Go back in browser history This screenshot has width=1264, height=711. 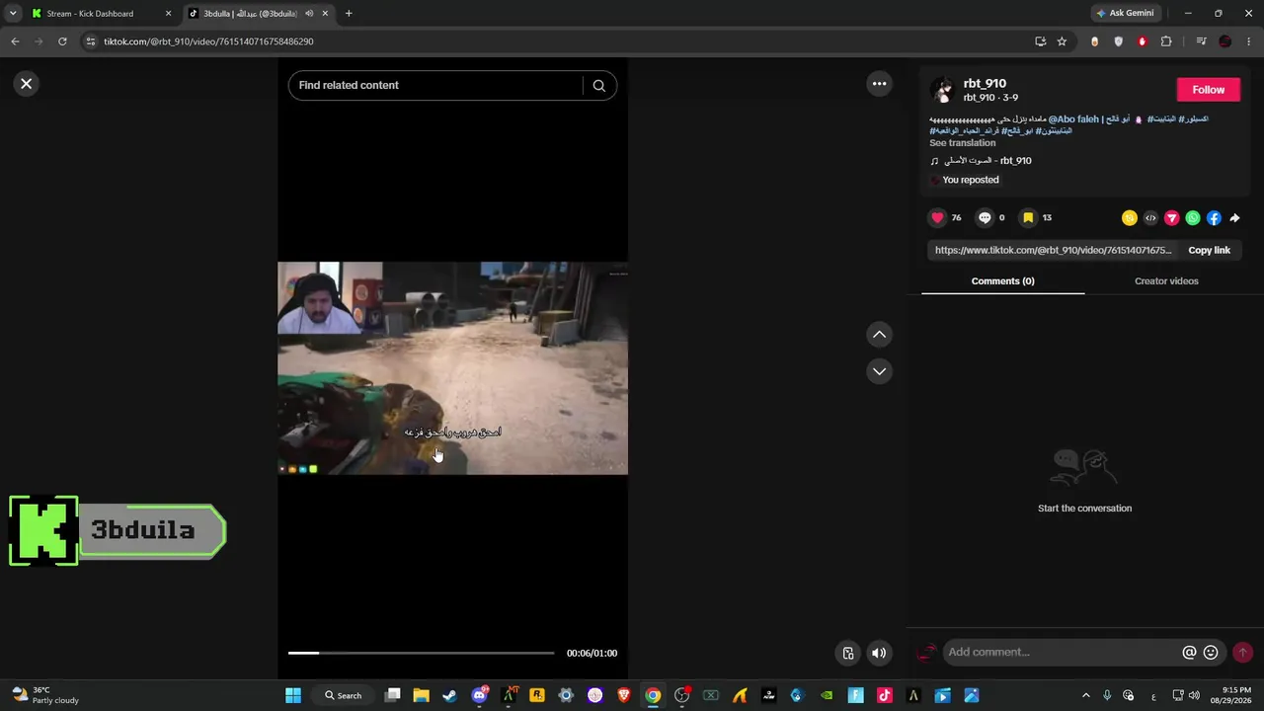coord(15,41)
